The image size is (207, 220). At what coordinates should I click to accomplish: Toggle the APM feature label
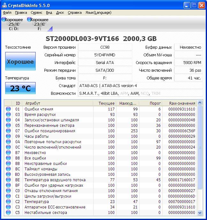coord(124,94)
